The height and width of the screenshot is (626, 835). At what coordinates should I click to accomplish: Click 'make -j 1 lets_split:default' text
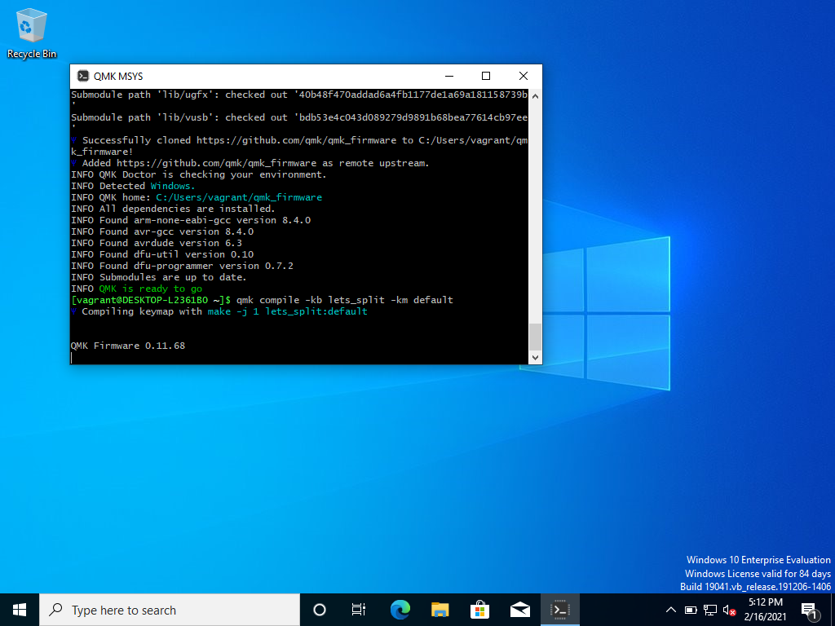pos(288,311)
